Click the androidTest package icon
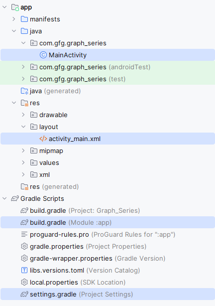Screen dimensions: 215x306 pos(34,67)
